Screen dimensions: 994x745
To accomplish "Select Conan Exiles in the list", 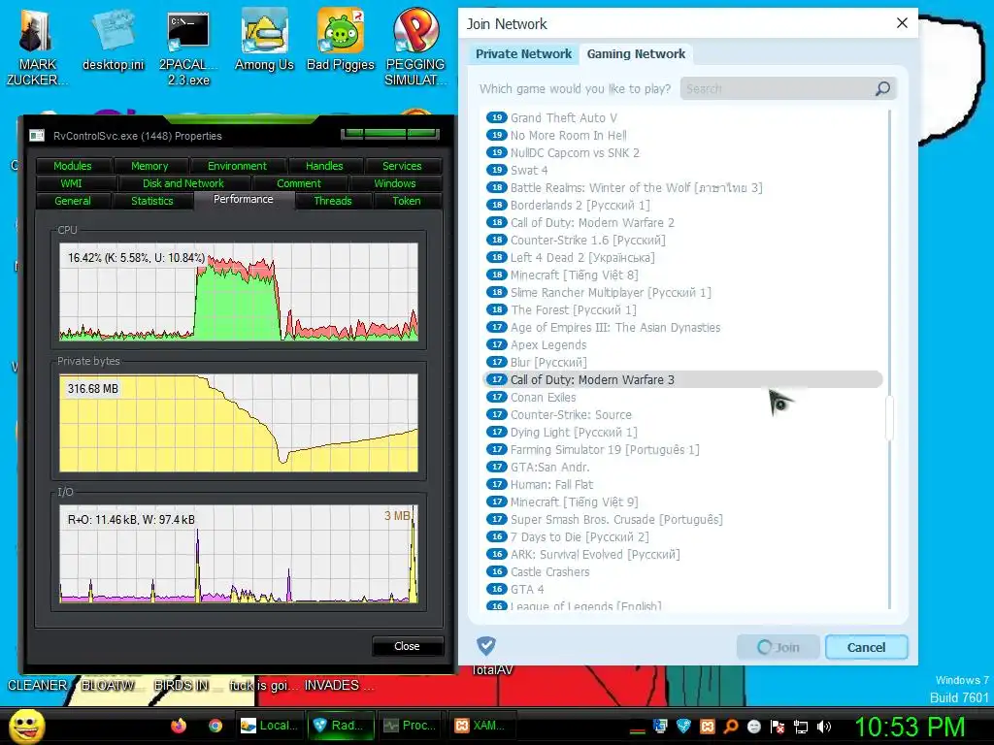I will (682, 397).
